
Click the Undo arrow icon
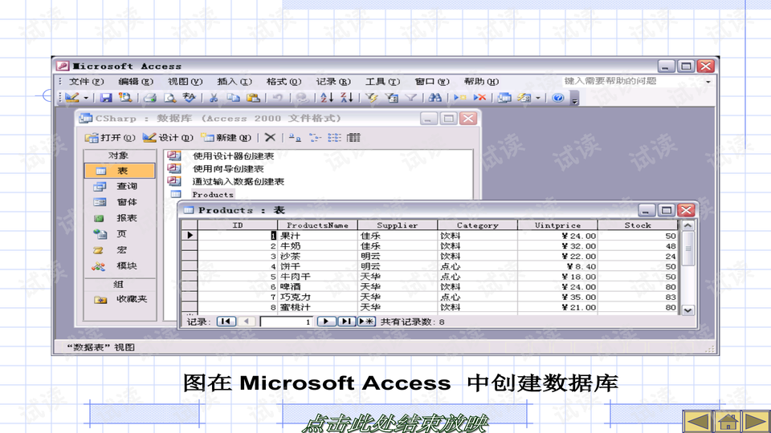[277, 98]
